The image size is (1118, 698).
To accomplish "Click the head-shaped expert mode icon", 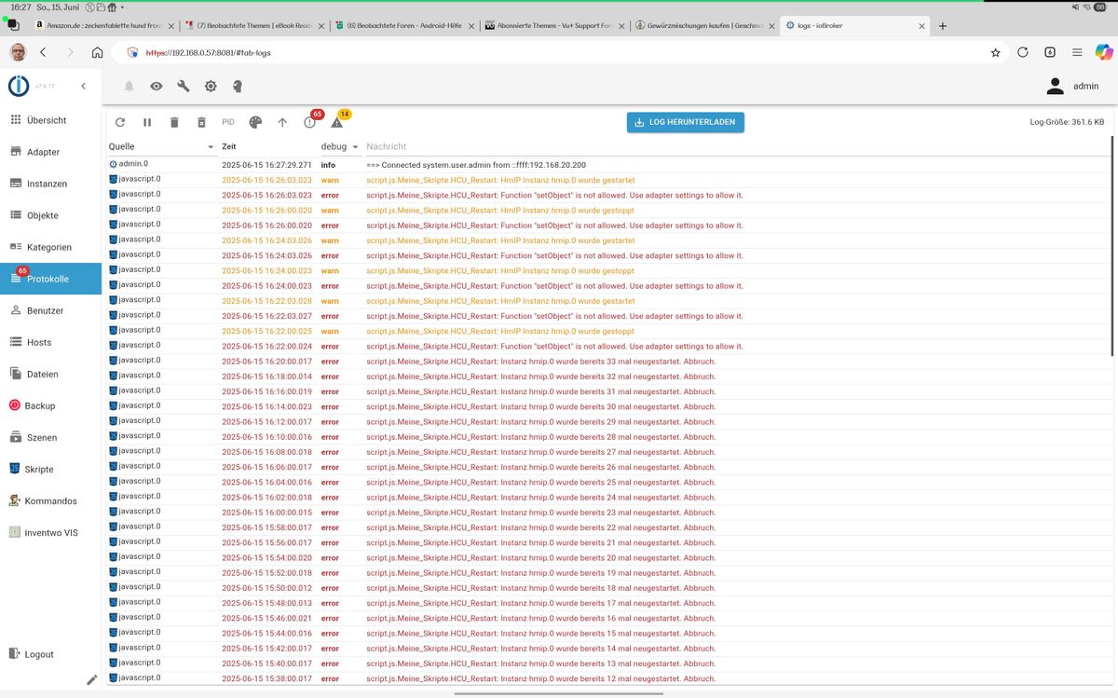I will coord(238,87).
